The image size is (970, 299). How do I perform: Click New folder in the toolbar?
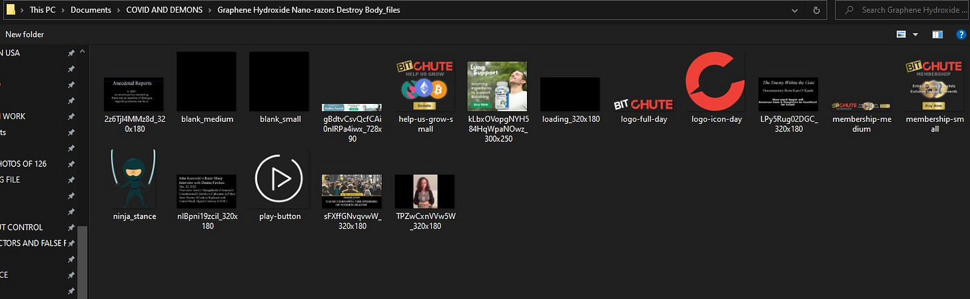pyautogui.click(x=25, y=34)
